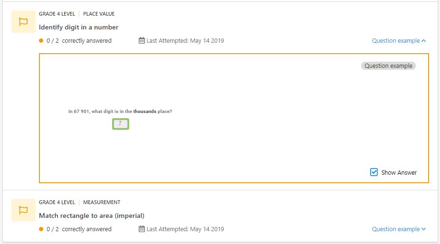Click 0 / 2 correctly answered under Identify digit
The width and height of the screenshot is (440, 244).
[79, 41]
